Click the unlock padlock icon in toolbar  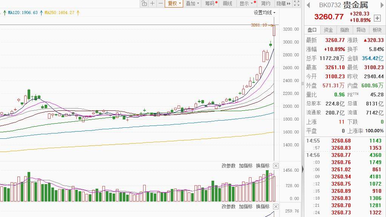point(144,3)
